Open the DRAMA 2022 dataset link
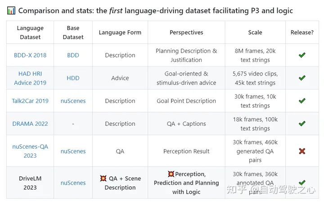324x203 pixels. pos(30,124)
